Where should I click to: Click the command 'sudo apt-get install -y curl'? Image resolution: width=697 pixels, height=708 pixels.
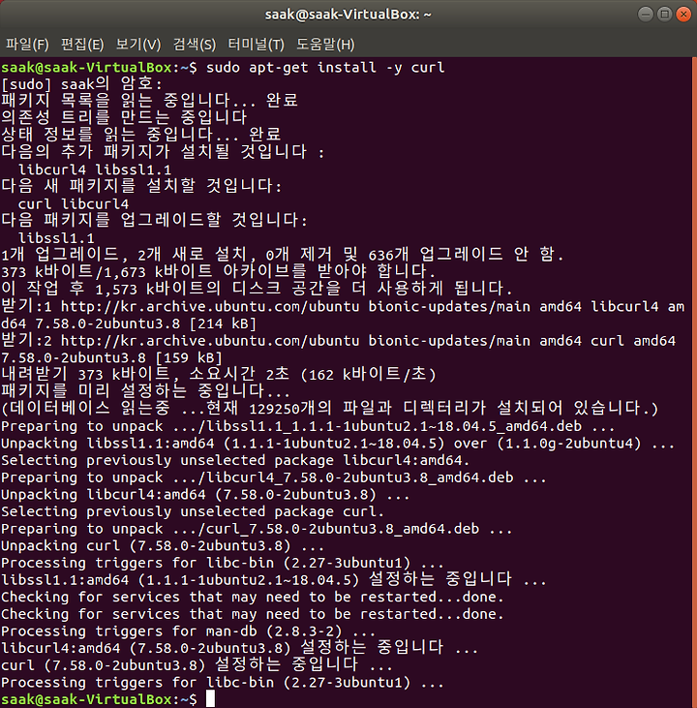point(325,68)
